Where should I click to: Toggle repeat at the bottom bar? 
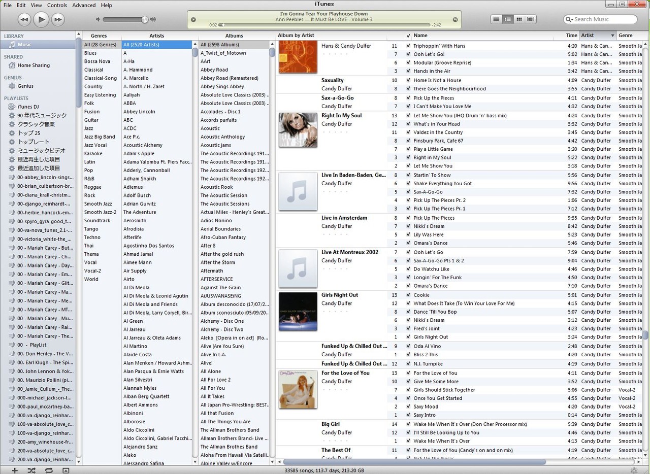click(x=49, y=470)
